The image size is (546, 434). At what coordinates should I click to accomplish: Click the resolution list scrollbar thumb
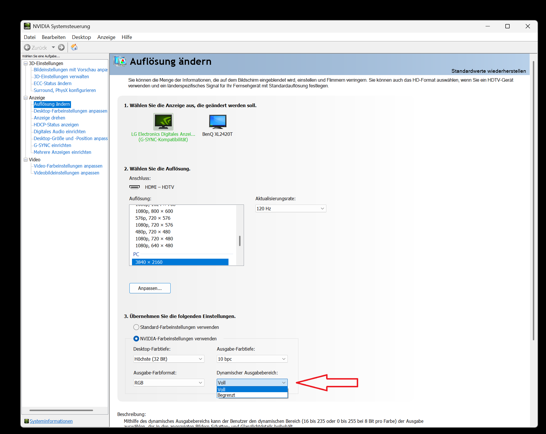click(x=240, y=241)
